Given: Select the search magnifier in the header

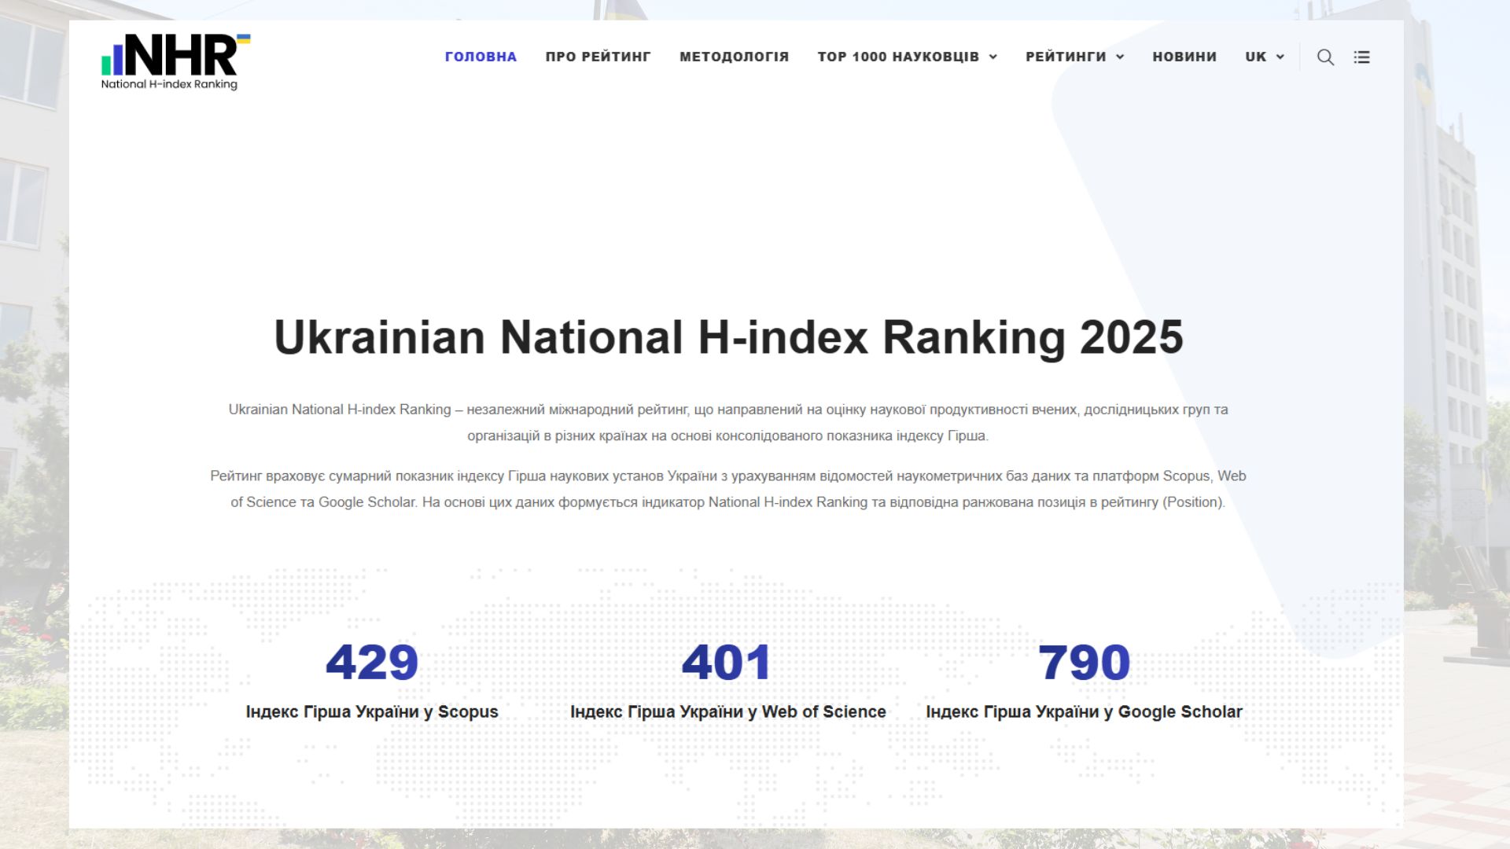Looking at the screenshot, I should point(1326,57).
